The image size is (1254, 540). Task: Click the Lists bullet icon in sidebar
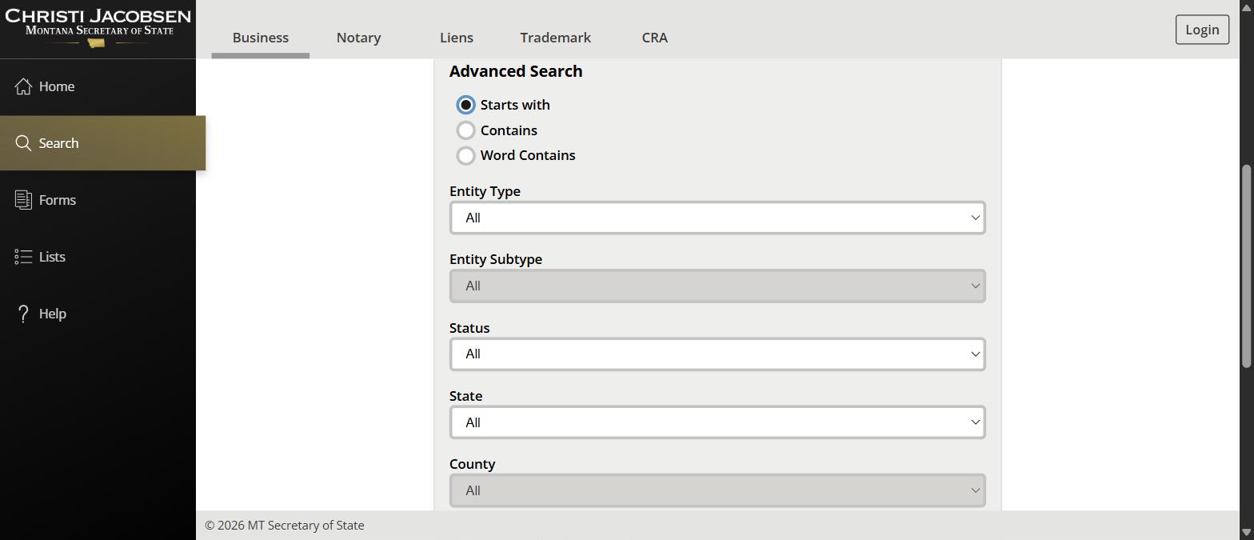[x=23, y=257]
